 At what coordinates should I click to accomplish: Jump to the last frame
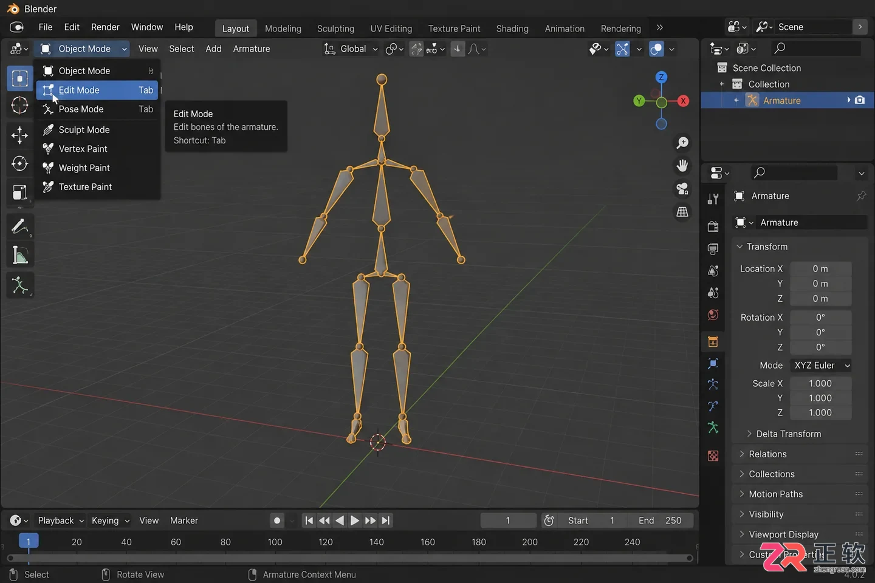[x=386, y=520]
